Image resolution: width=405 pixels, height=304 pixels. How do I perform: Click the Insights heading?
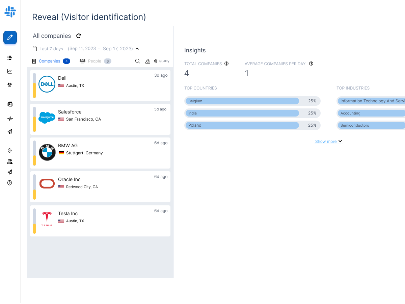click(x=195, y=50)
